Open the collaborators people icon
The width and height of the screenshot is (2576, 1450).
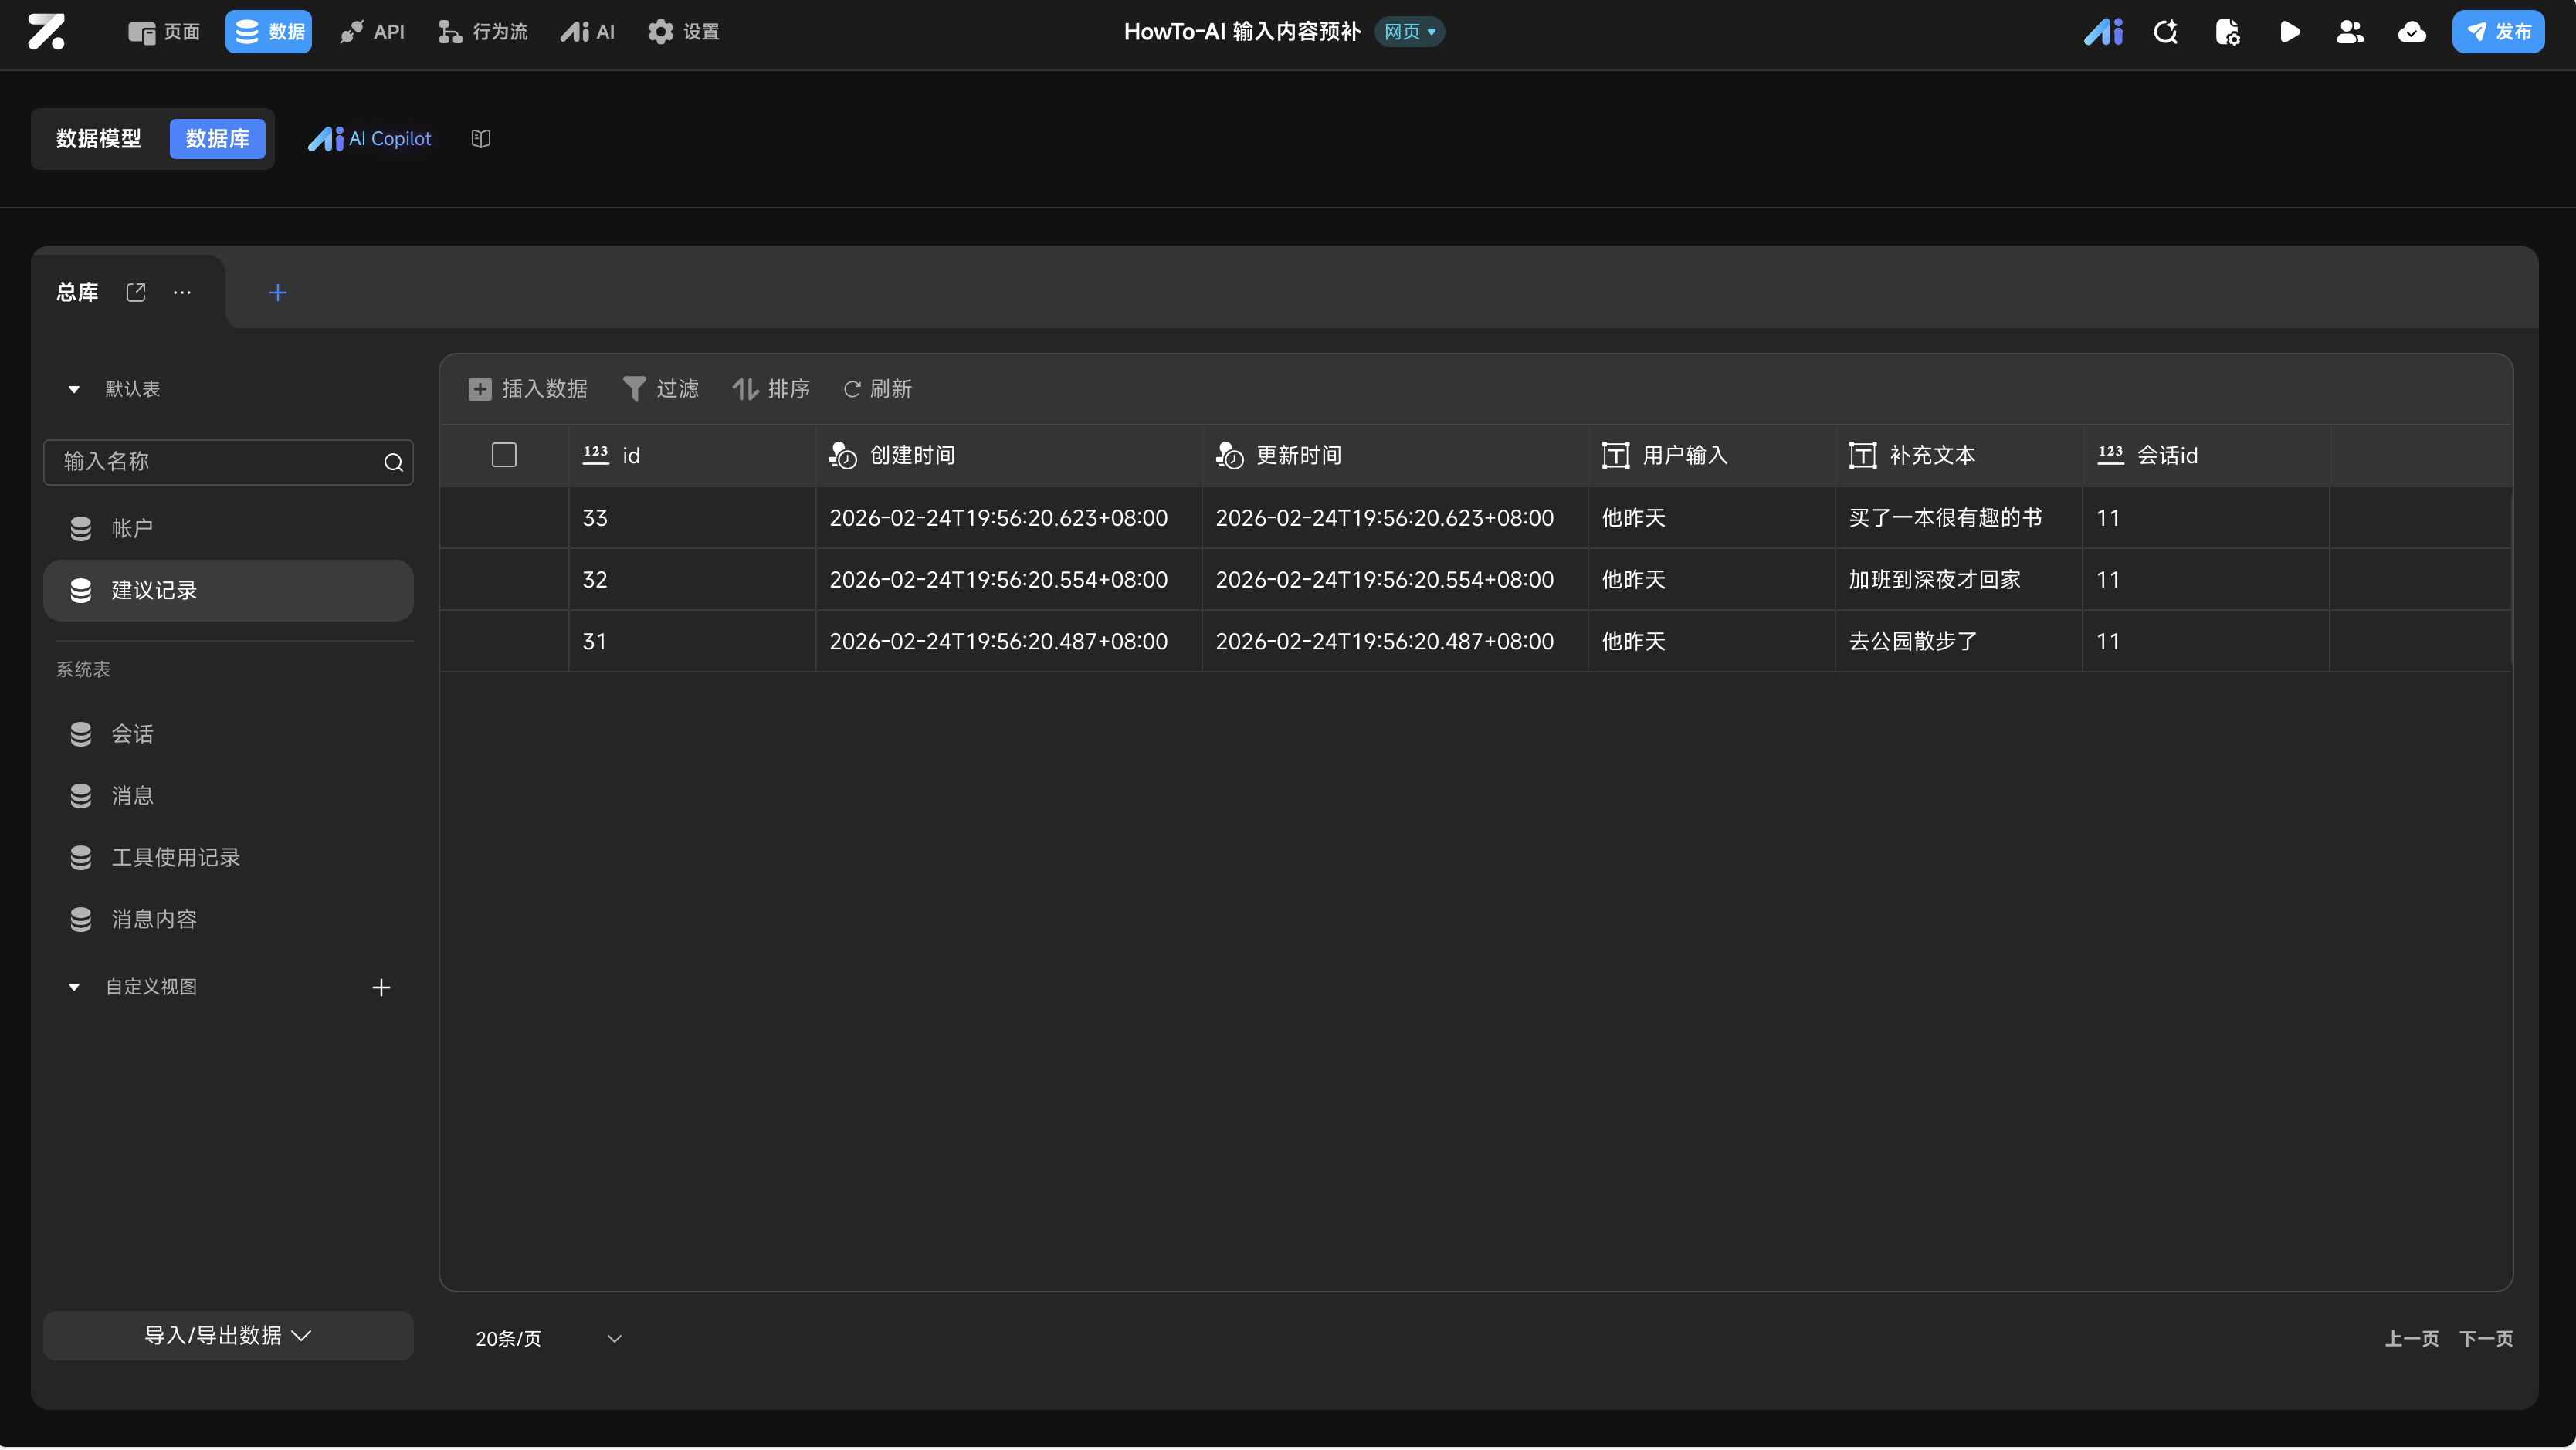click(x=2350, y=32)
